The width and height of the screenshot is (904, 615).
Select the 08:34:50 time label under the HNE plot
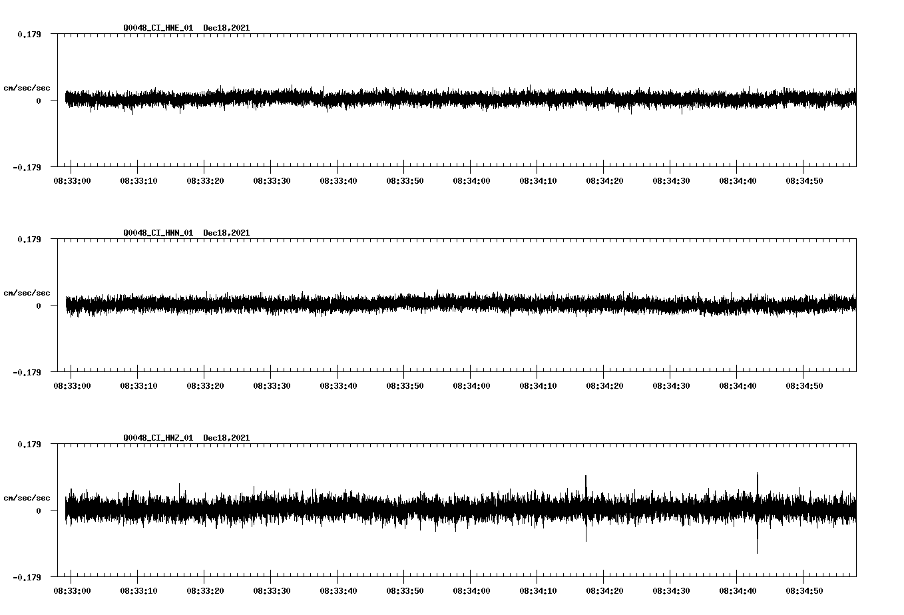tap(804, 180)
